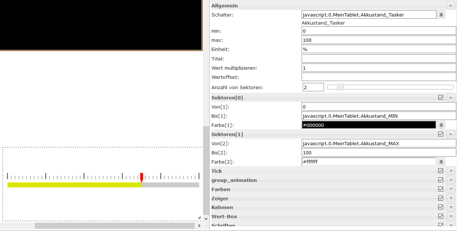Expand the Wert-Box section

coord(451,216)
